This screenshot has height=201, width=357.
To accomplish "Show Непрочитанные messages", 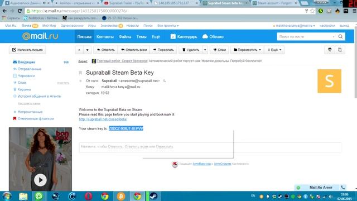I will [x=30, y=112].
